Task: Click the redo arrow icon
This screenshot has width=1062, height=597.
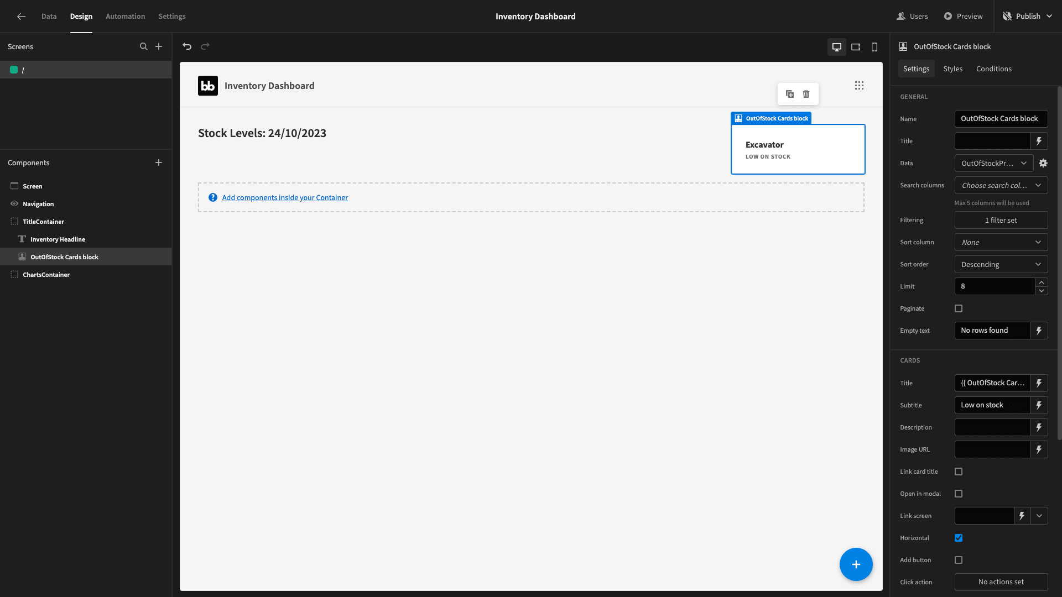Action: [205, 46]
